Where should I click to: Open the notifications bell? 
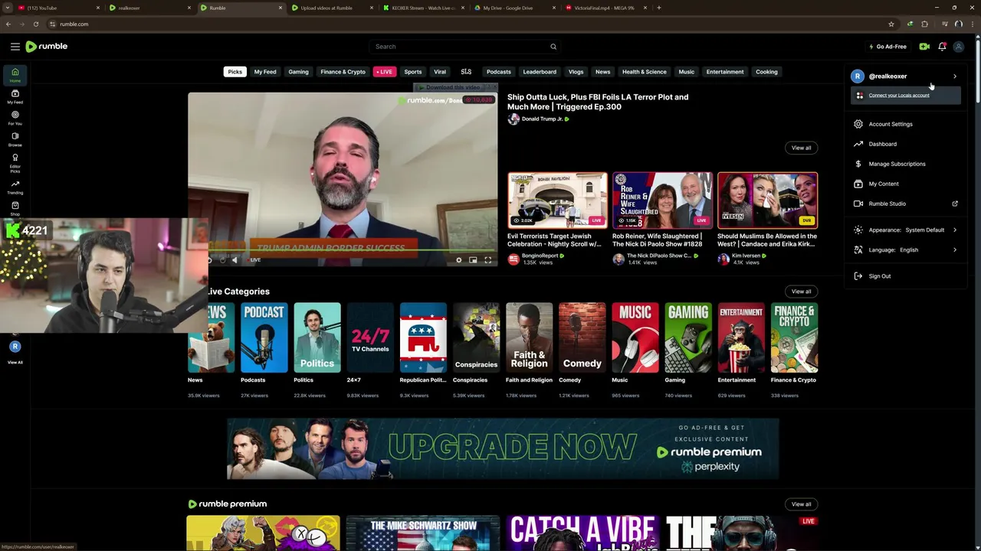[x=942, y=47]
